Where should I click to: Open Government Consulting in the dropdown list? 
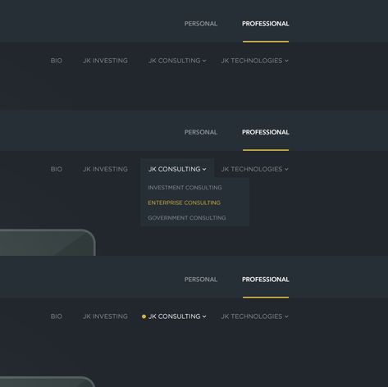pyautogui.click(x=187, y=218)
